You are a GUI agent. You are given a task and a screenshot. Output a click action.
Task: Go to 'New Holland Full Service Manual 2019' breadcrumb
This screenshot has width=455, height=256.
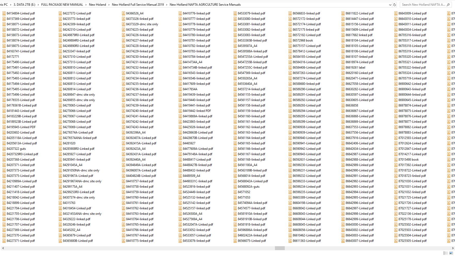138,5
